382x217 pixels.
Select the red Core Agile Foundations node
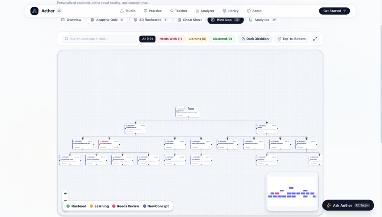pyautogui.click(x=109, y=145)
